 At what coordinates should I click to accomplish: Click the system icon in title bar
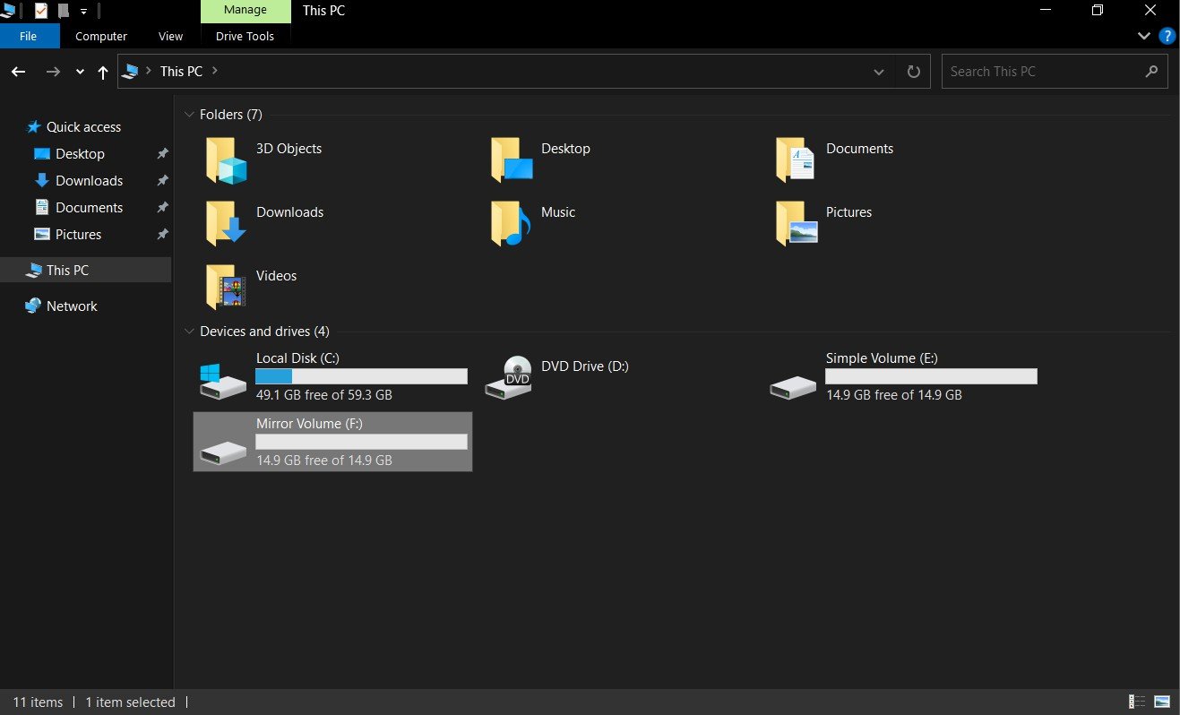point(8,11)
